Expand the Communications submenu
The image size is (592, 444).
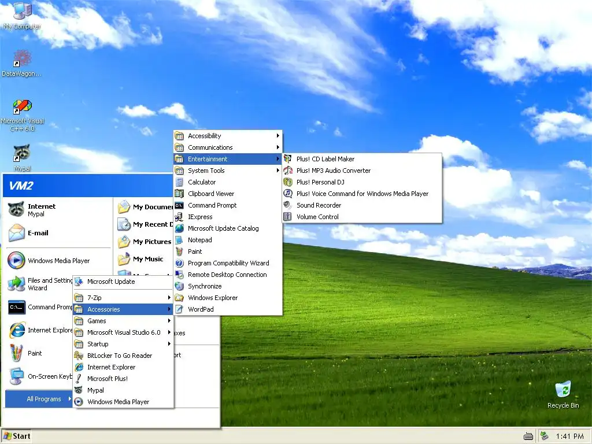228,147
